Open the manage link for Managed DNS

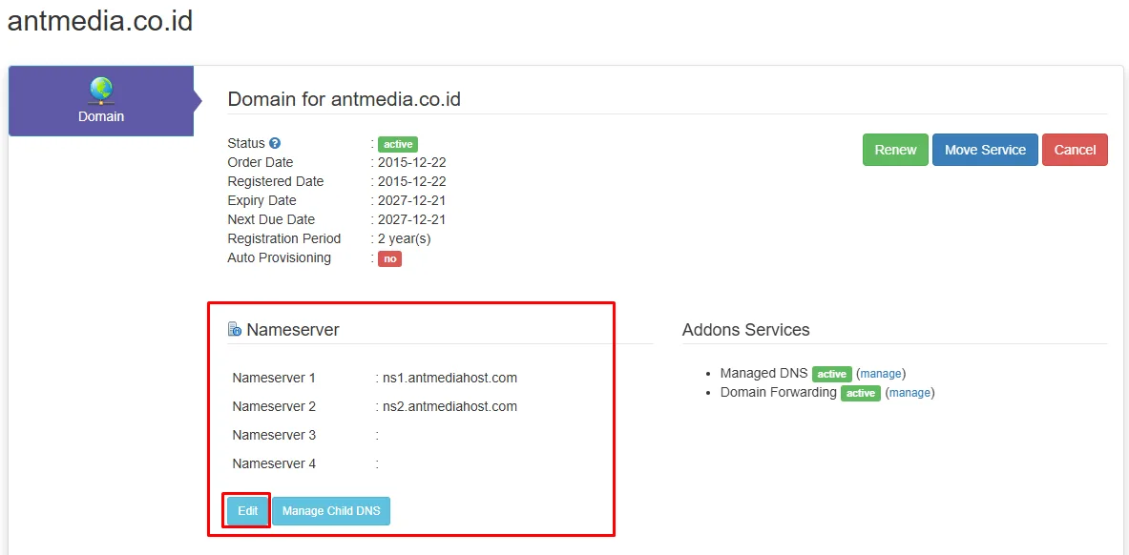point(881,374)
